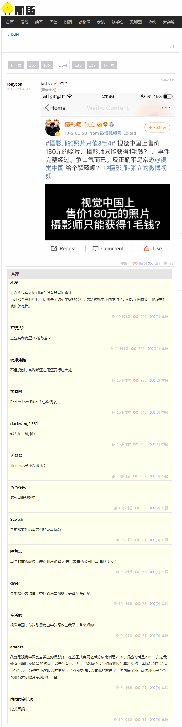
Task: Report abeast's comment via 举报
Action: click(165, 688)
